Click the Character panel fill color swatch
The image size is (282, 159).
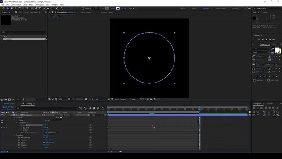tap(277, 50)
